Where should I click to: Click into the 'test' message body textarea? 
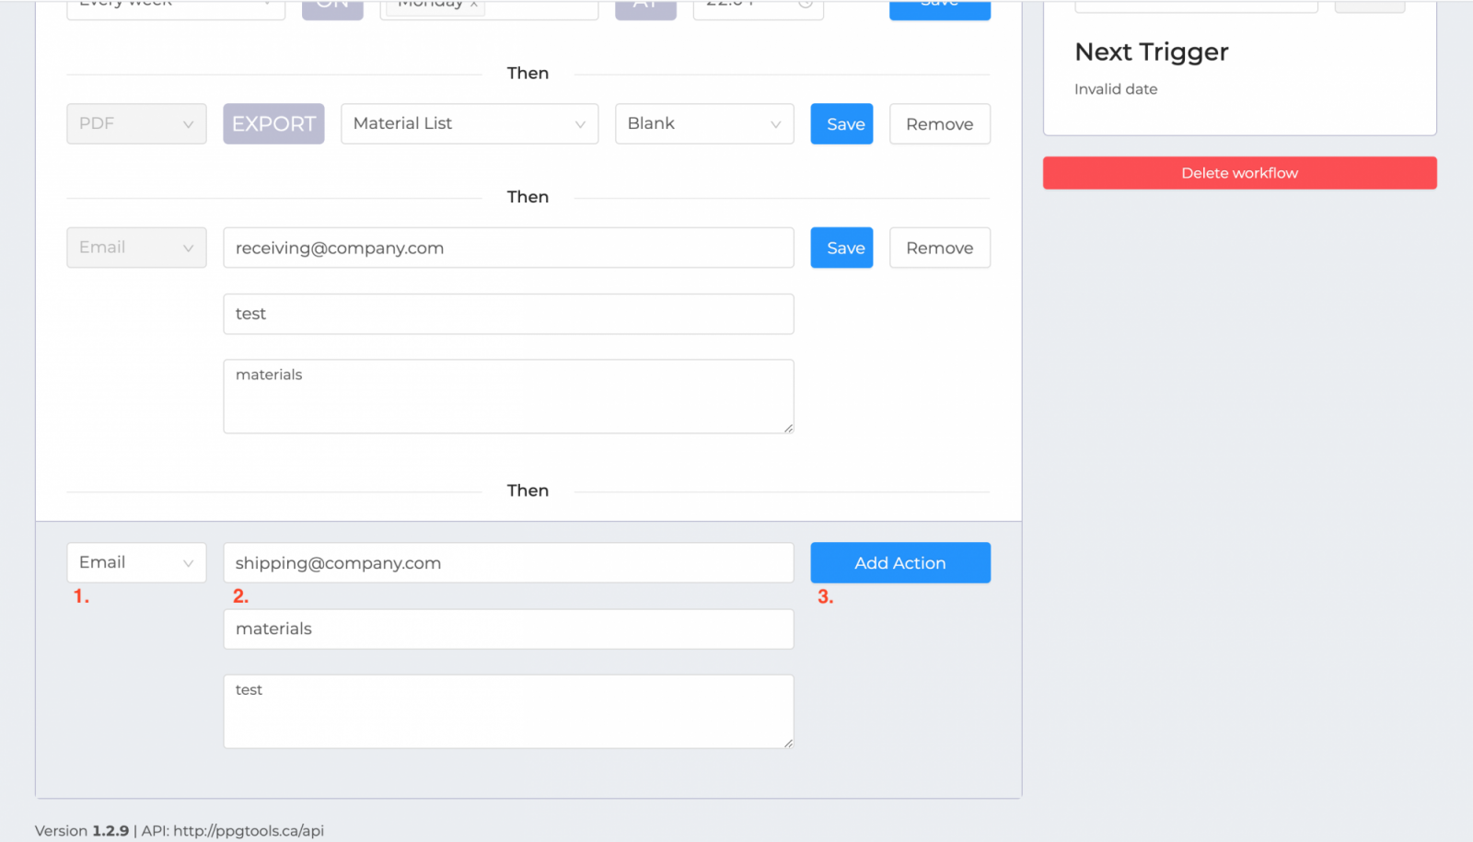[508, 711]
